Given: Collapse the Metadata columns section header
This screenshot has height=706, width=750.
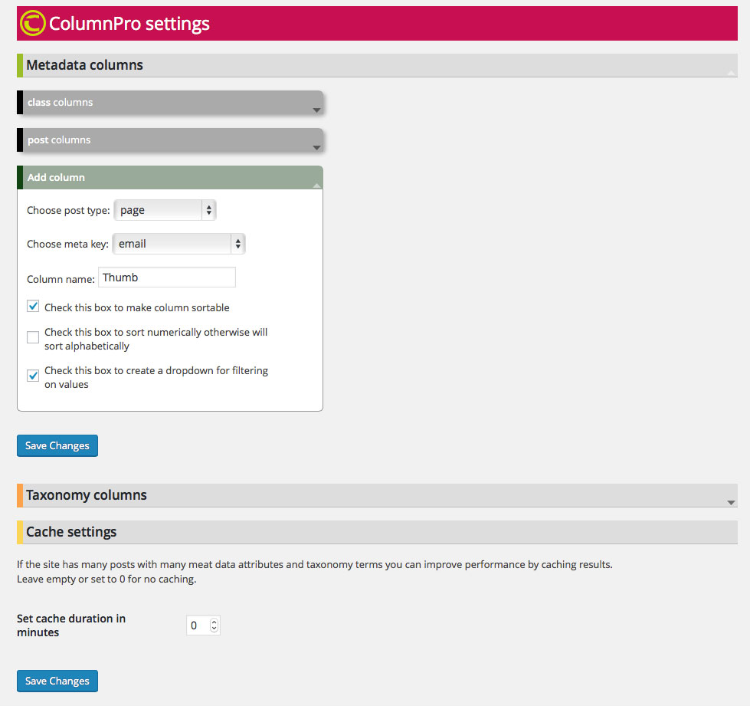Looking at the screenshot, I should pyautogui.click(x=377, y=65).
